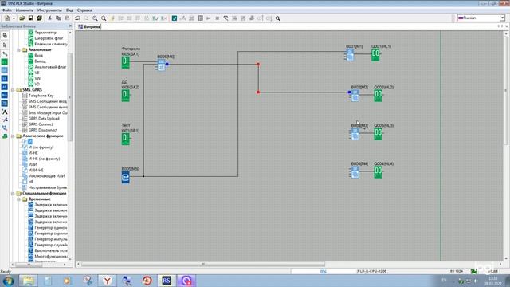510x287 pixels.
Task: Select Настраиваемая булева block item
Action: click(x=48, y=187)
